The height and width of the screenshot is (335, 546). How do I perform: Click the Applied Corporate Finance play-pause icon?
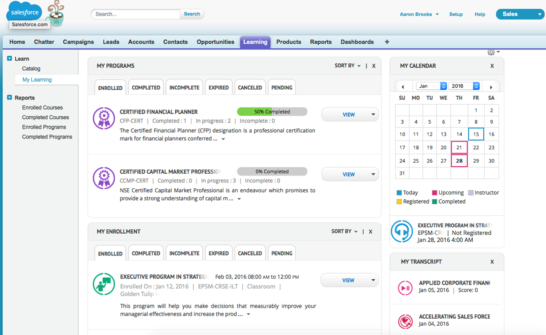coord(405,288)
